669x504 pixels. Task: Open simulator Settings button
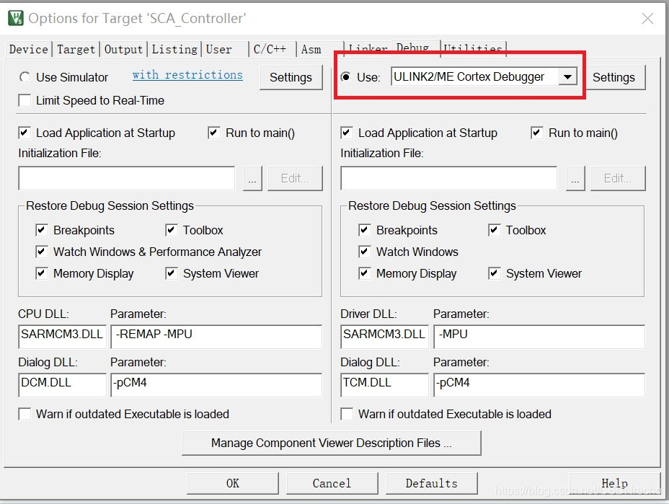point(291,77)
